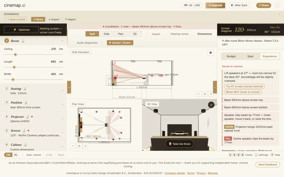This screenshot has width=284, height=177.
Task: Click the Optimize button
Action: [21, 30]
